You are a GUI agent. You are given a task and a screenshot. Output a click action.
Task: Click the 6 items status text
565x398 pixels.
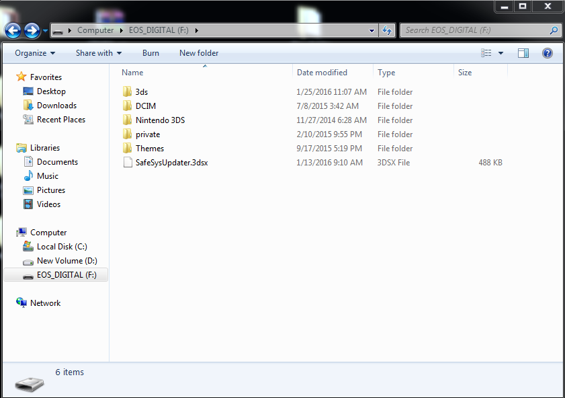70,372
